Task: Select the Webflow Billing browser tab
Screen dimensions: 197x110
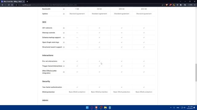Action: point(13,2)
